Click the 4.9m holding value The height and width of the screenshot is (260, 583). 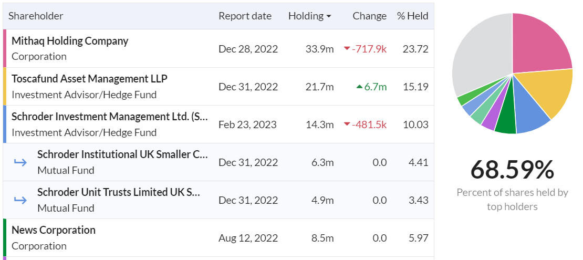(322, 200)
